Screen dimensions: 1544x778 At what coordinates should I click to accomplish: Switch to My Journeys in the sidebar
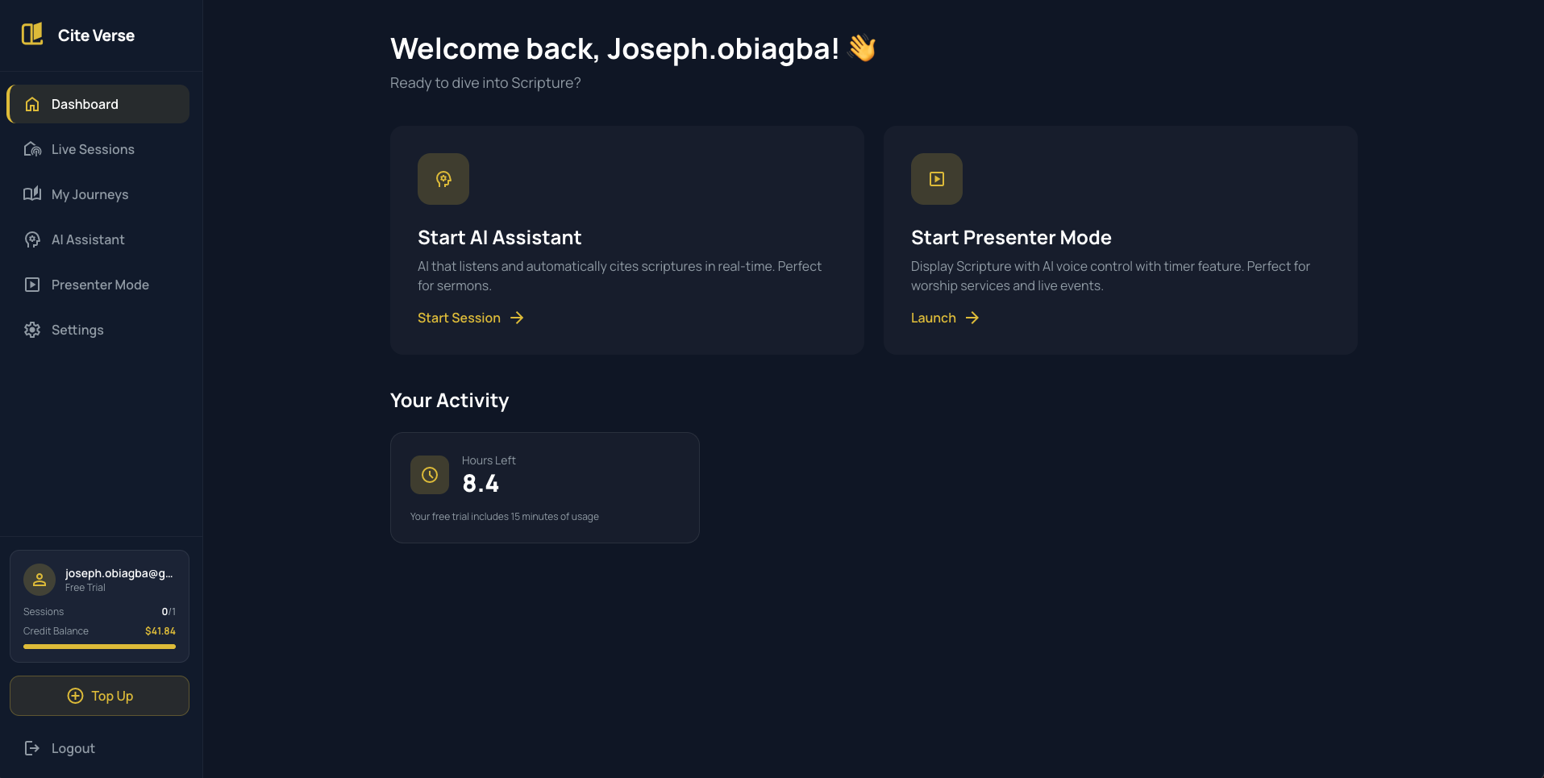point(89,194)
